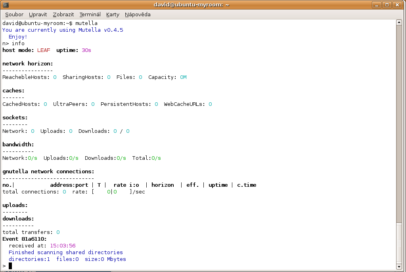Click the received time '15:03:56'
The image size is (406, 272).
(63, 245)
